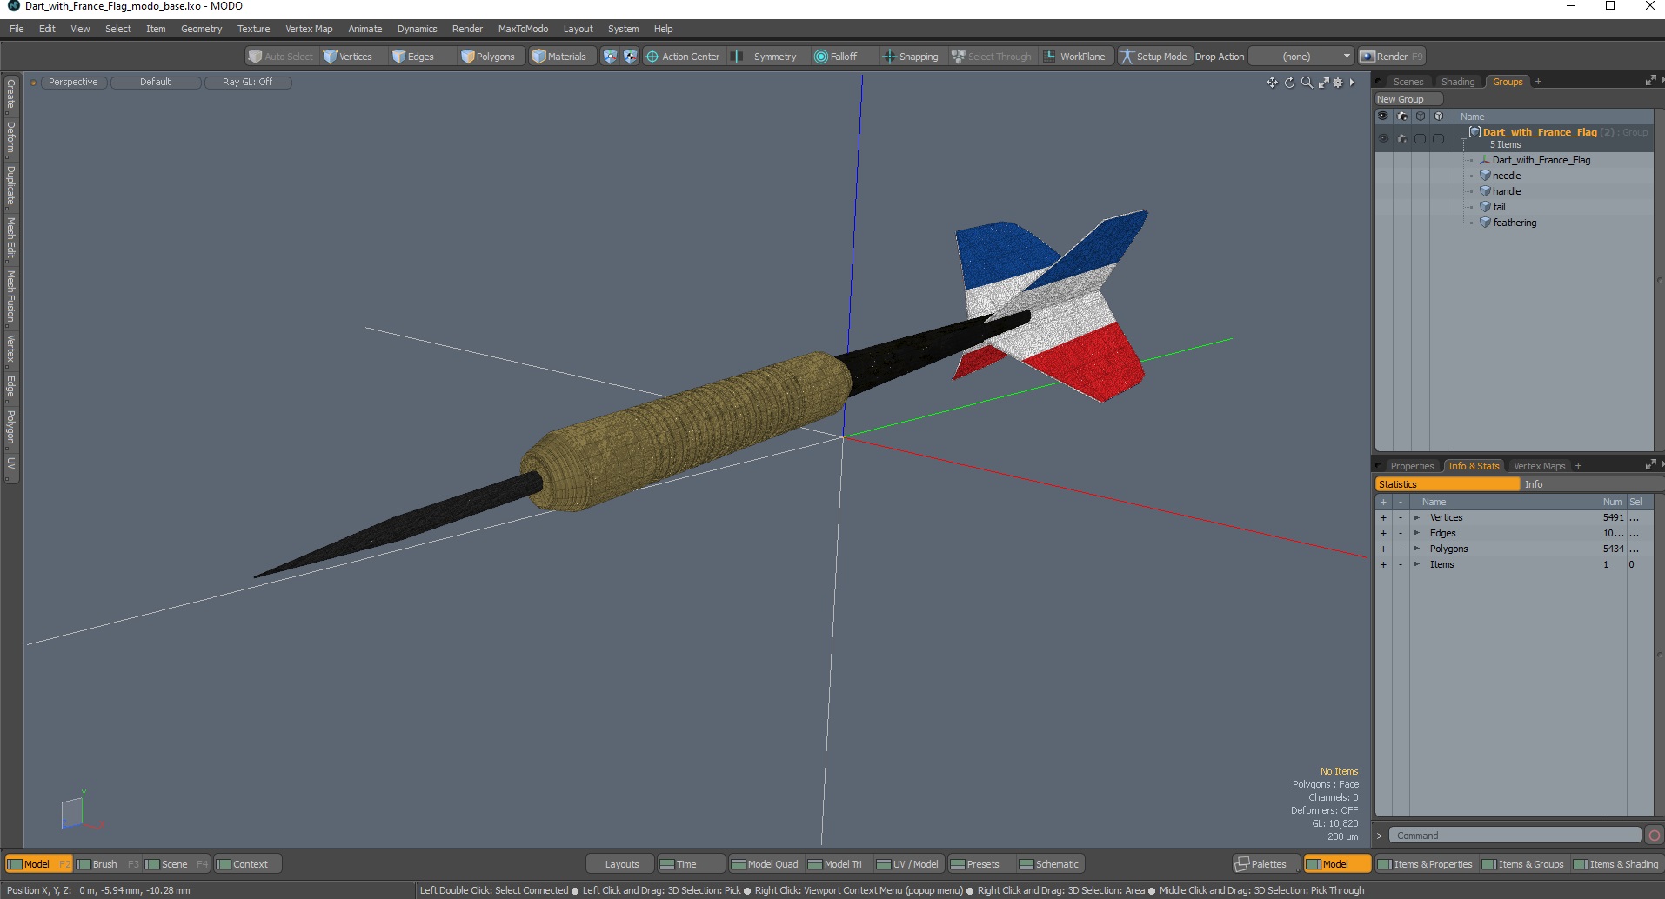Toggle render camera for Dart_with_France_Flag group
1665x899 pixels.
click(1402, 138)
